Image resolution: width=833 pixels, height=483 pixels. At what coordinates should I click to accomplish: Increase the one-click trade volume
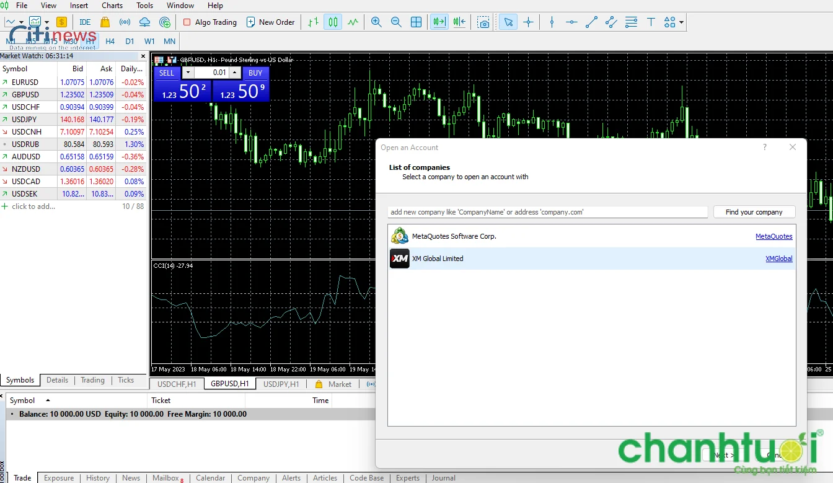pyautogui.click(x=234, y=73)
